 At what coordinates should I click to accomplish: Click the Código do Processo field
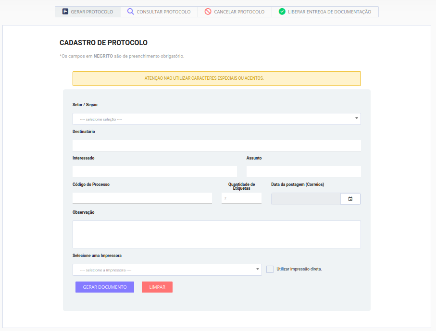click(142, 198)
